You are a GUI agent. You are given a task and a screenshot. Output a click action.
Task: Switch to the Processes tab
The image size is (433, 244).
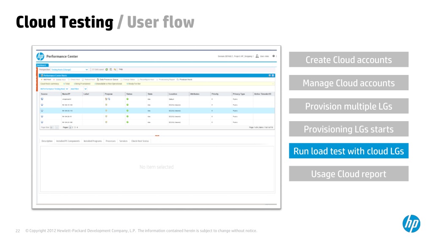click(x=110, y=141)
